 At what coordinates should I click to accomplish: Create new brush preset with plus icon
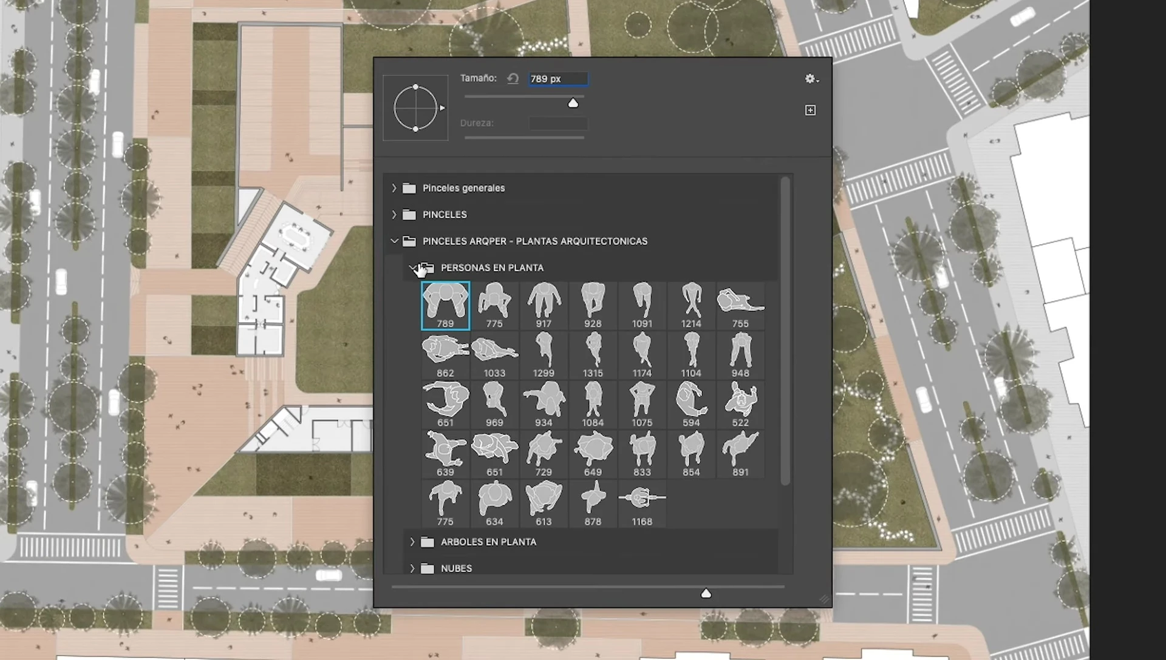coord(810,110)
